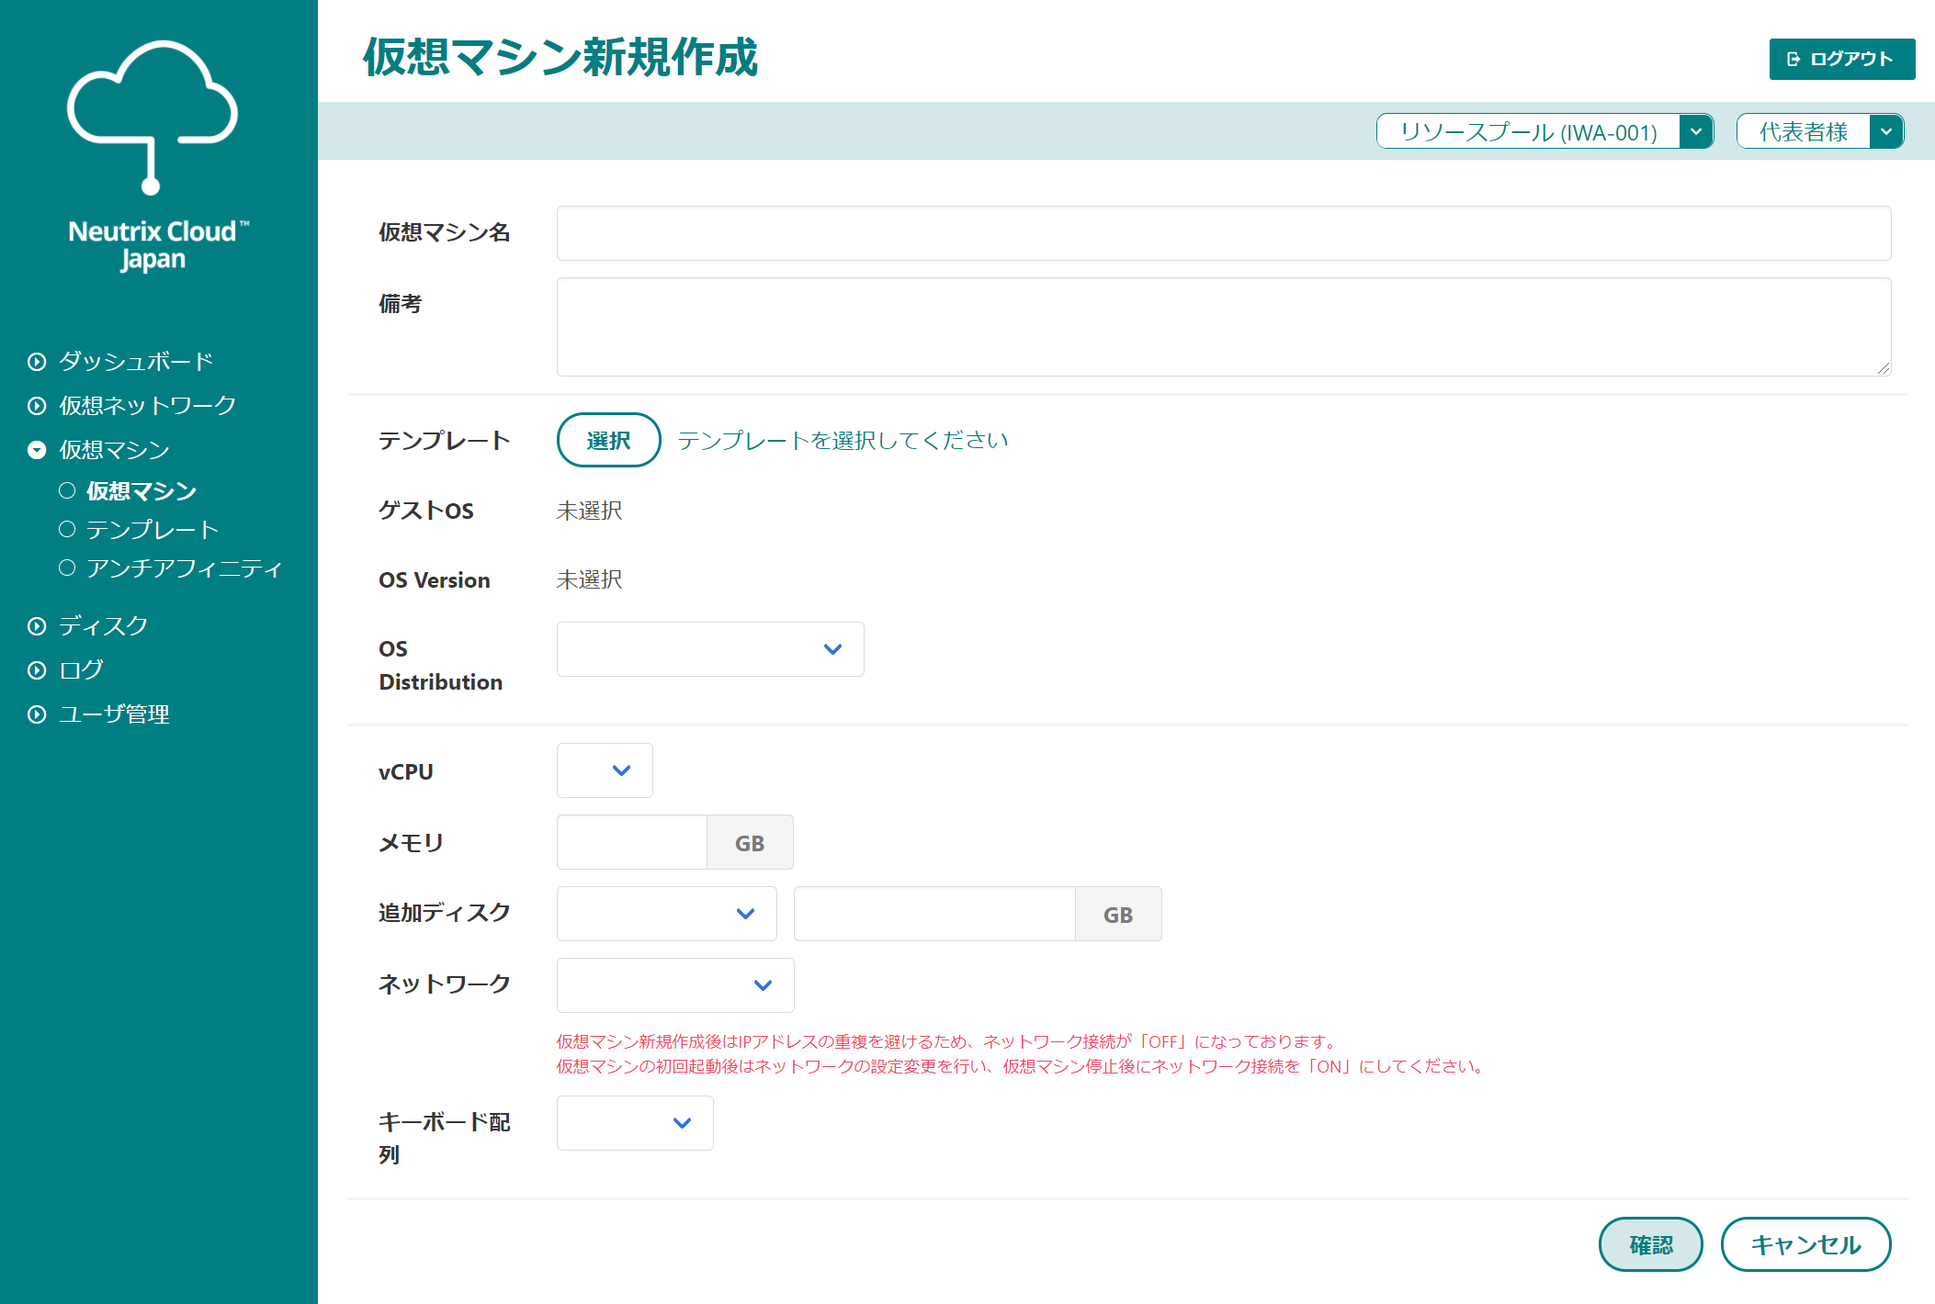The height and width of the screenshot is (1304, 1935).
Task: Click the テンプレートを選択してください text
Action: pyautogui.click(x=843, y=441)
